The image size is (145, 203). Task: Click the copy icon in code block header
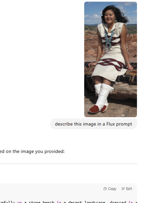point(105,189)
